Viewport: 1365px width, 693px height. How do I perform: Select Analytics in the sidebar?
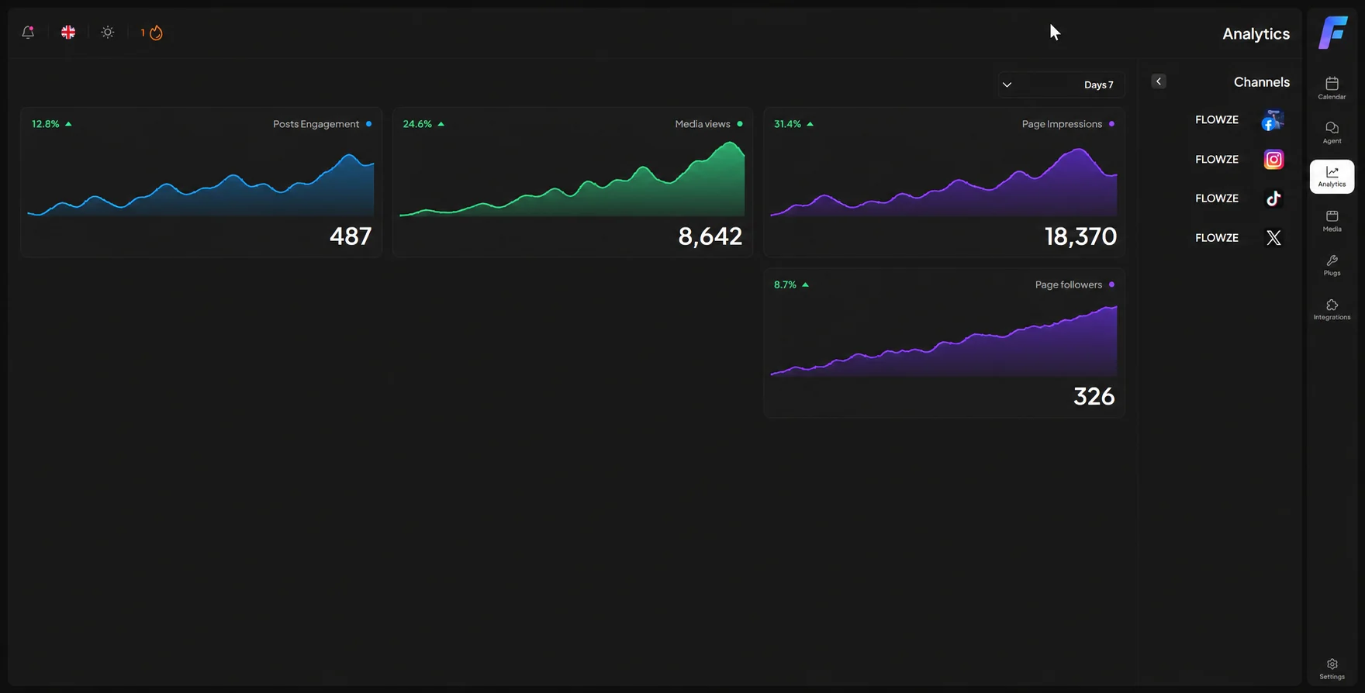click(x=1332, y=177)
